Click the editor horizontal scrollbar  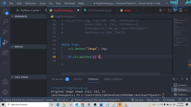(x=111, y=74)
